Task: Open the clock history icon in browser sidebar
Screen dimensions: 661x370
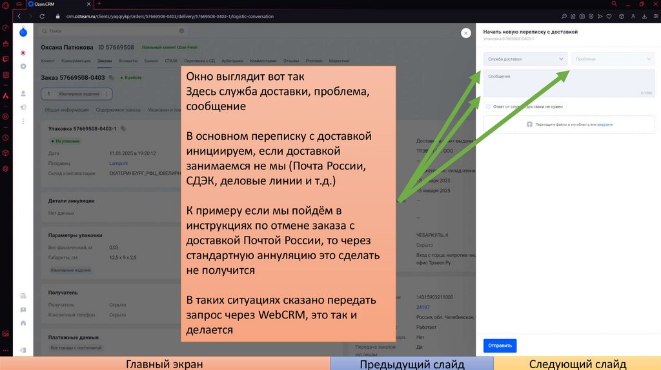Action: (x=5, y=138)
